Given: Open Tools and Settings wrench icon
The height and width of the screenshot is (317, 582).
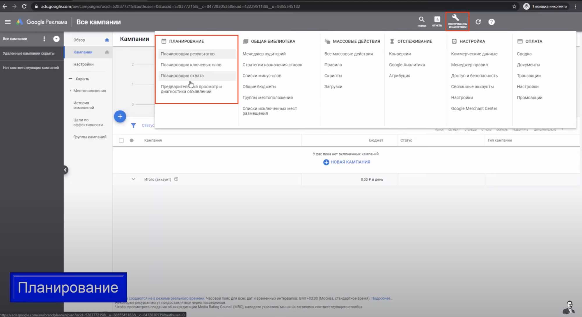Looking at the screenshot, I should pyautogui.click(x=457, y=21).
